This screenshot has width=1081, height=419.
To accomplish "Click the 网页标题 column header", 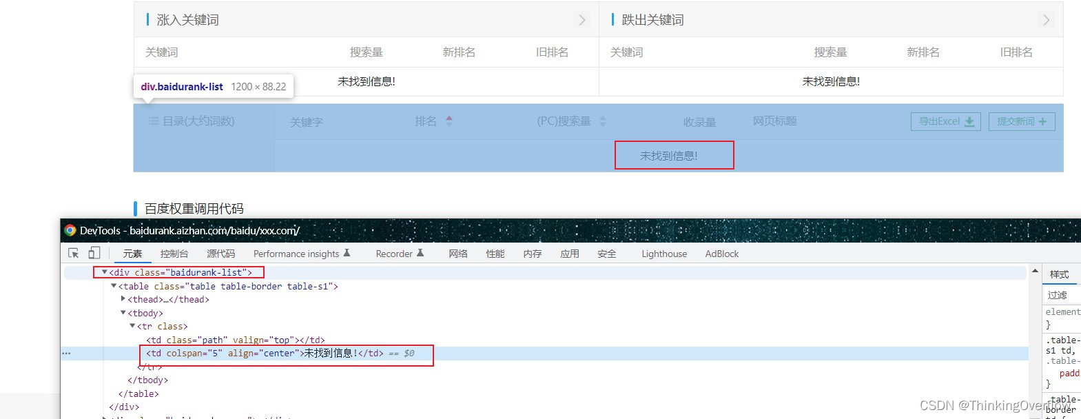I will tap(775, 121).
